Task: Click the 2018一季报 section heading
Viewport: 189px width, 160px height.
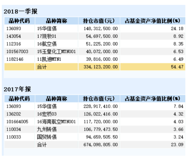Action: coord(20,12)
